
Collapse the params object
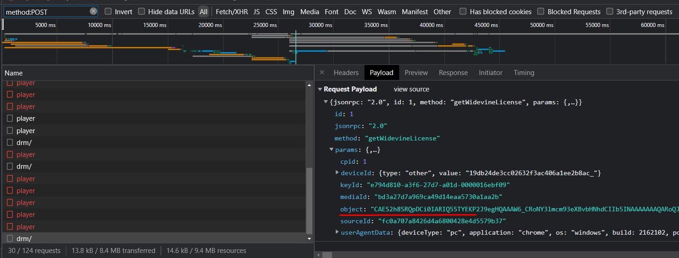331,150
